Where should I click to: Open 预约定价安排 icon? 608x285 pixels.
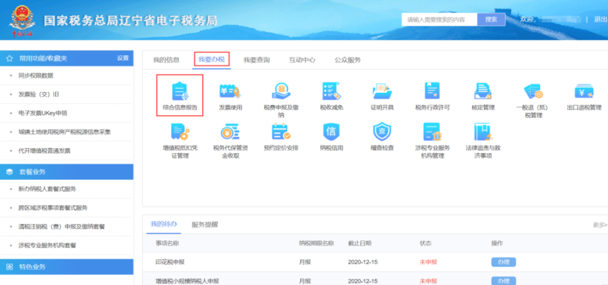(281, 132)
